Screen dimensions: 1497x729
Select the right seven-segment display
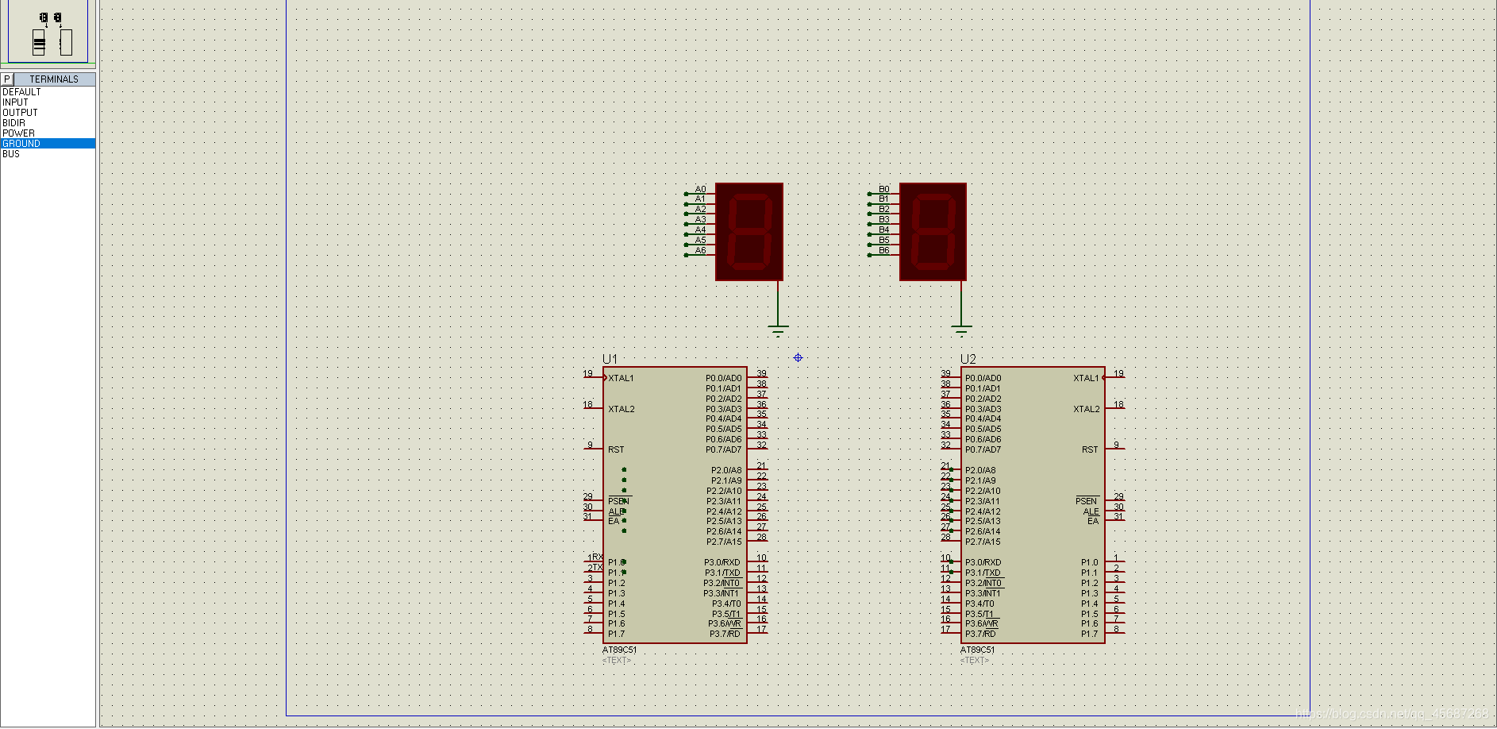coord(933,231)
